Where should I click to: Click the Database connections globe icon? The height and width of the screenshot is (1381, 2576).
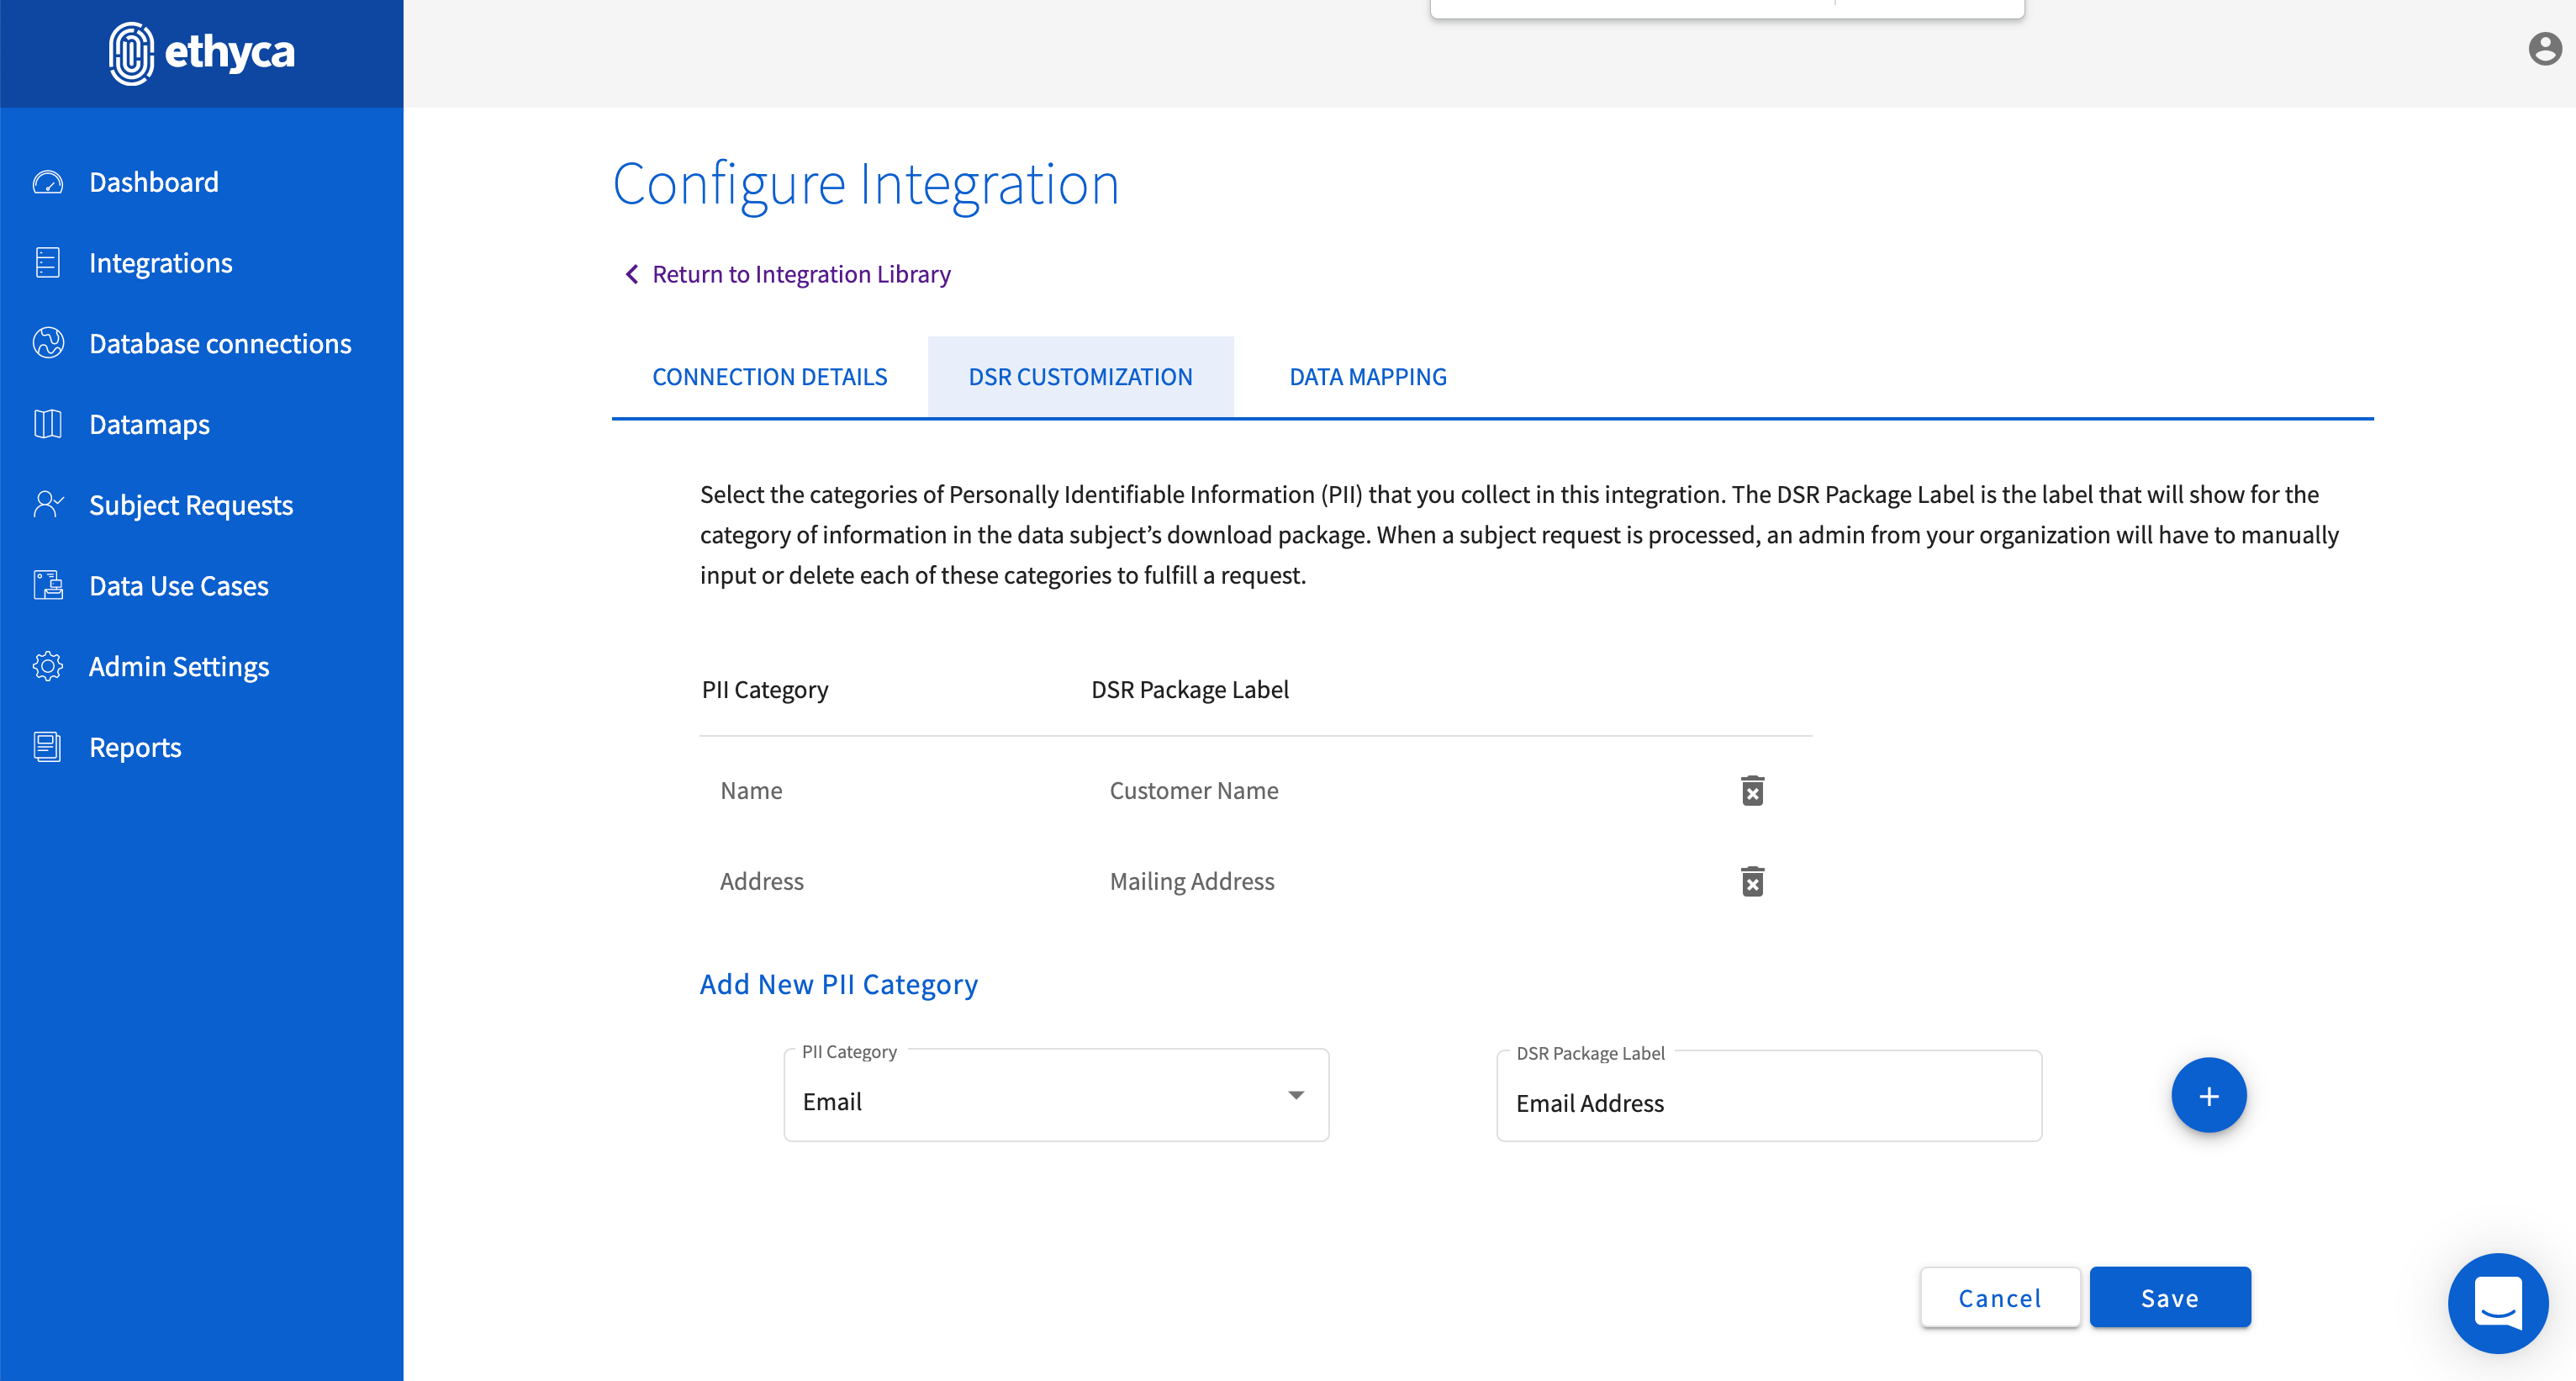[x=47, y=343]
